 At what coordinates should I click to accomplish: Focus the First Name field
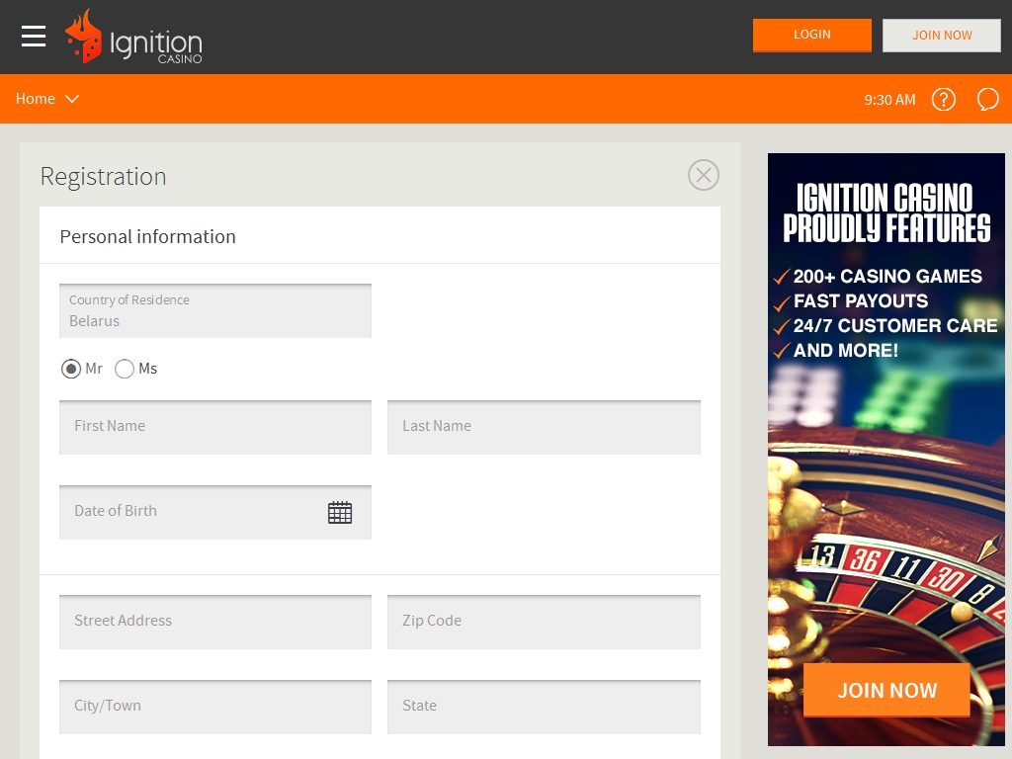point(214,427)
